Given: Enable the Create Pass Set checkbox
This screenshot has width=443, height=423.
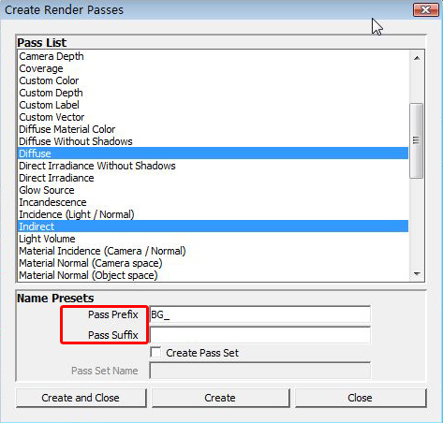Looking at the screenshot, I should pyautogui.click(x=155, y=353).
